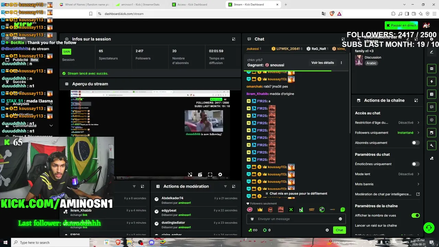Open Restriction d'âge setting chevron
This screenshot has height=247, width=439.
click(418, 122)
